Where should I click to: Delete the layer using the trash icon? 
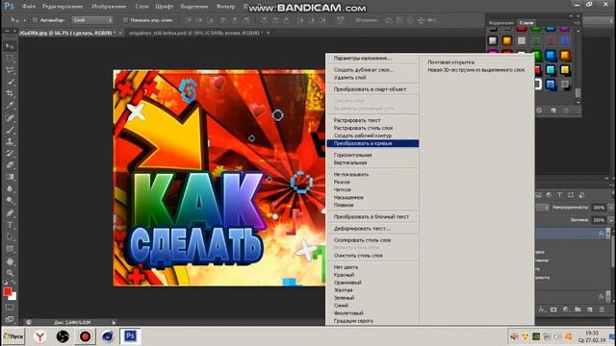[602, 309]
